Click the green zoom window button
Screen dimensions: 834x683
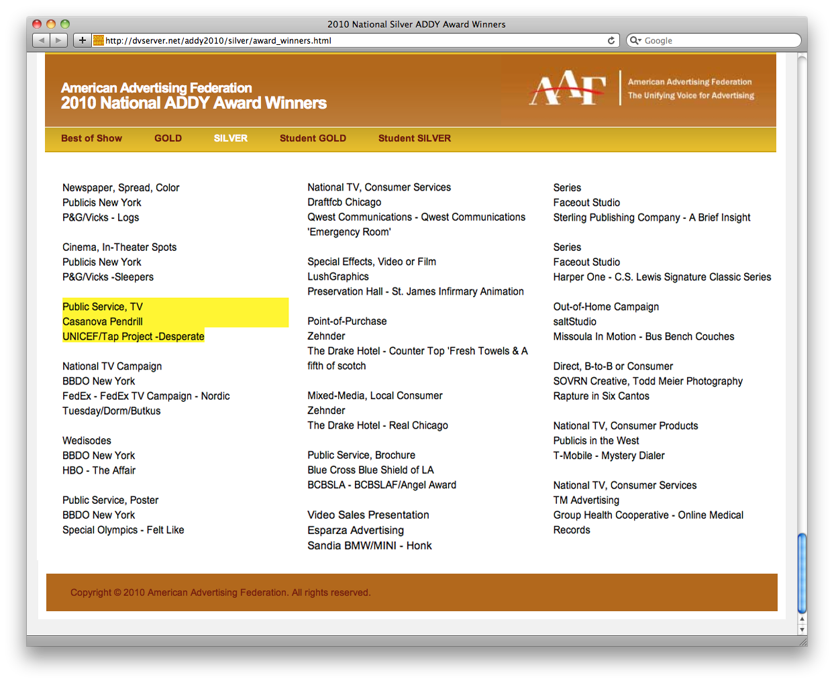point(65,24)
